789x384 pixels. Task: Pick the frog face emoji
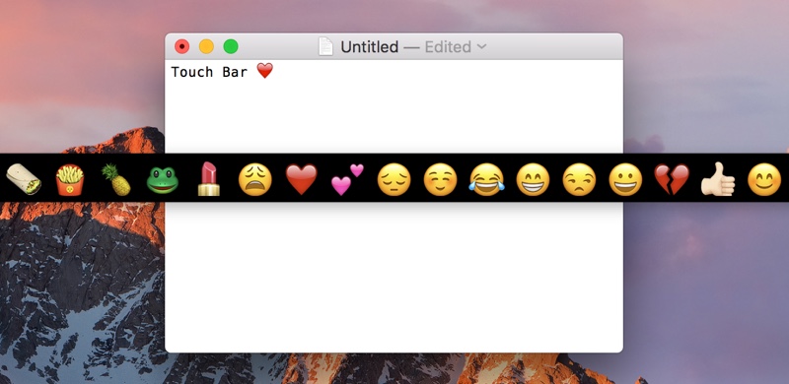(x=163, y=180)
